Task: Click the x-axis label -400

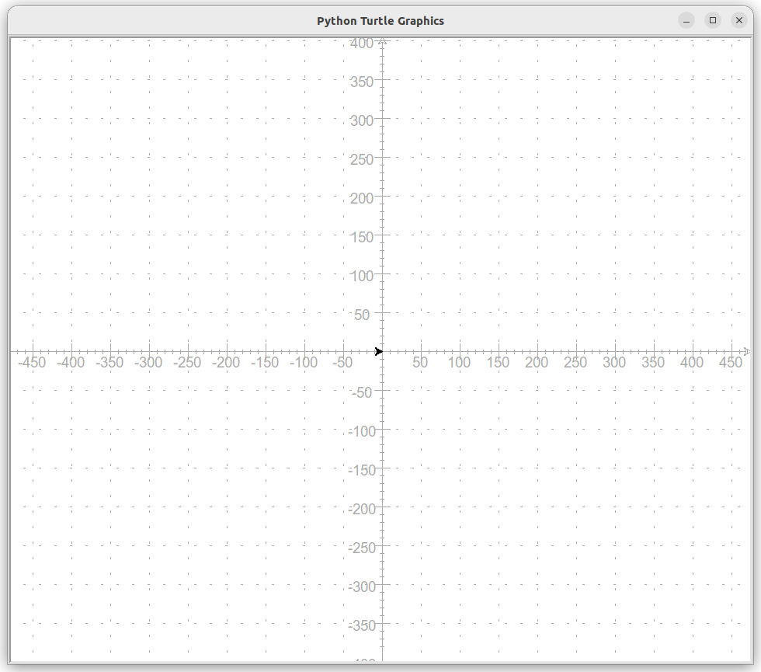Action: [x=71, y=362]
